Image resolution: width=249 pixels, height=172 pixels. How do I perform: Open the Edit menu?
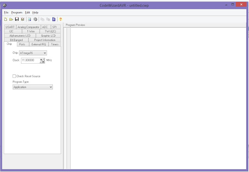pyautogui.click(x=27, y=12)
